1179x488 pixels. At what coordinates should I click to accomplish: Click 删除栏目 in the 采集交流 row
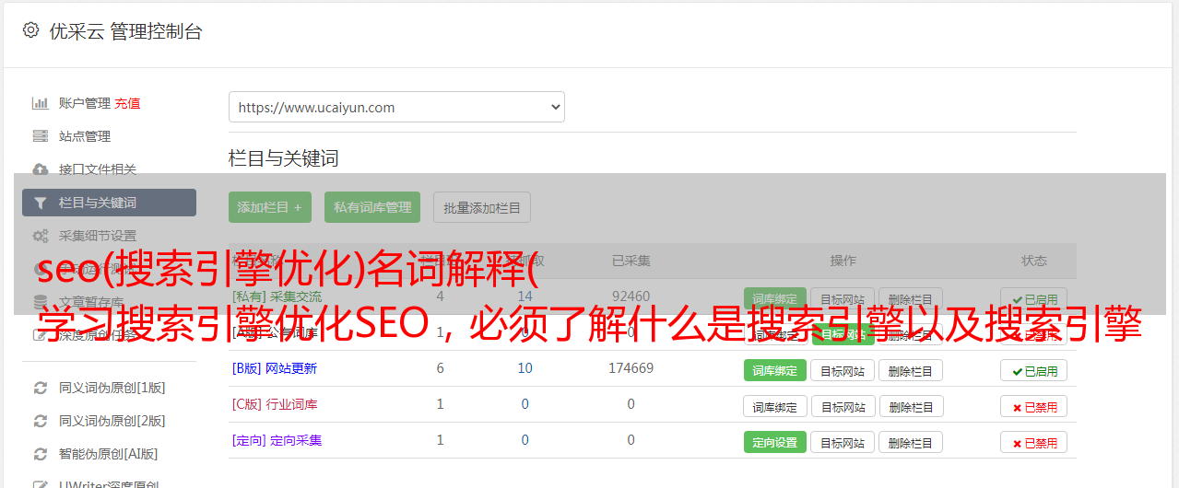tap(911, 298)
